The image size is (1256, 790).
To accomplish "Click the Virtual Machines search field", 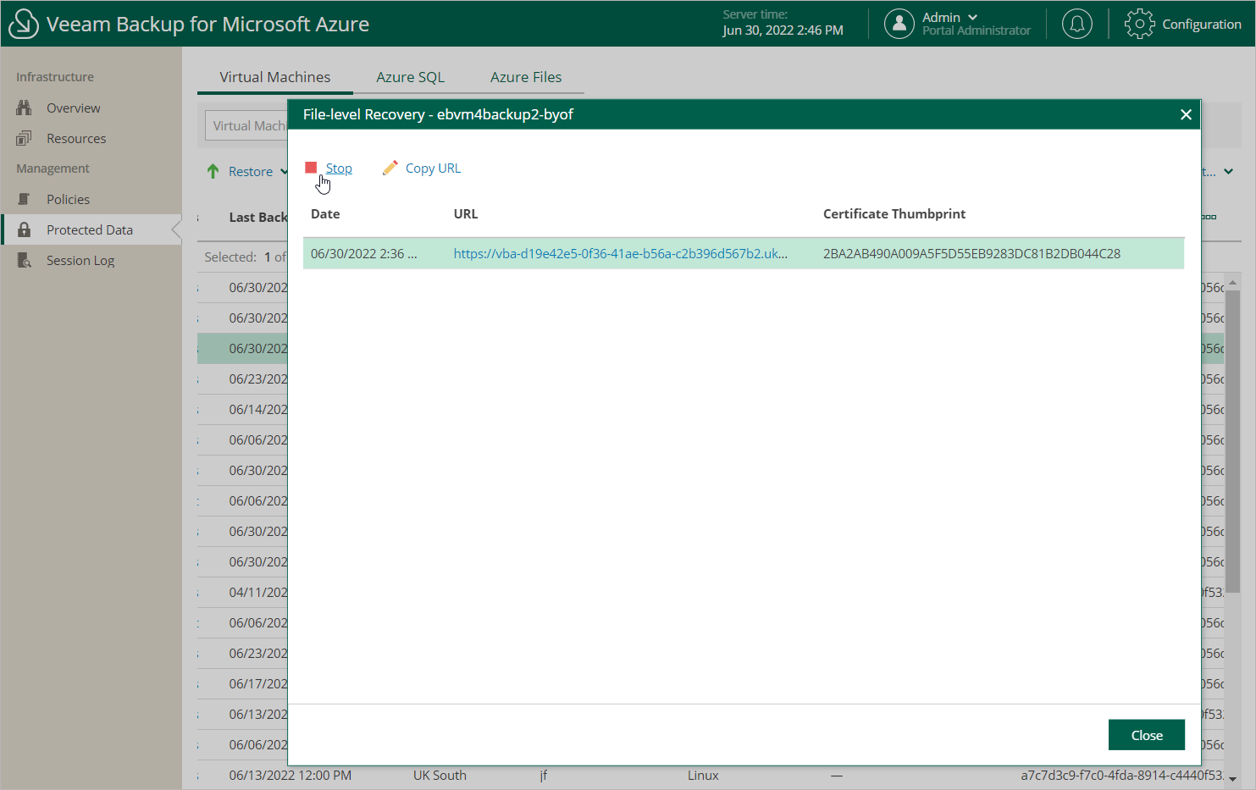I will [247, 125].
